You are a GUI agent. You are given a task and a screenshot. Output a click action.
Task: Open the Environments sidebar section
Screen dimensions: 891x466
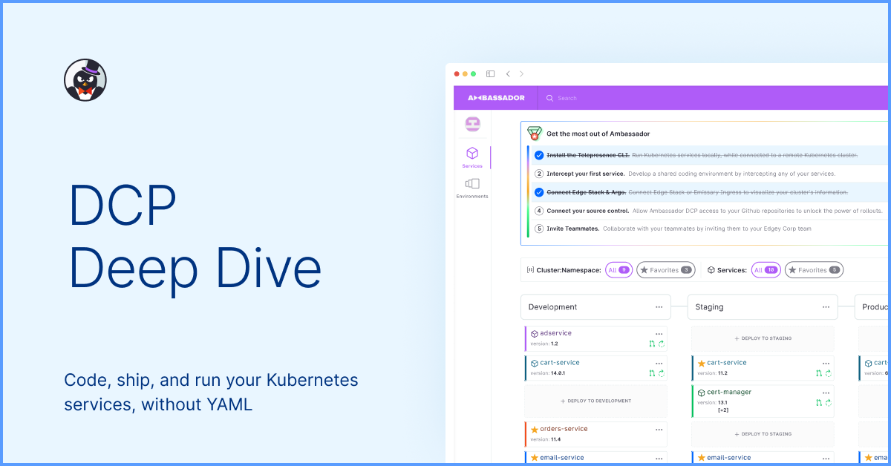click(x=472, y=188)
